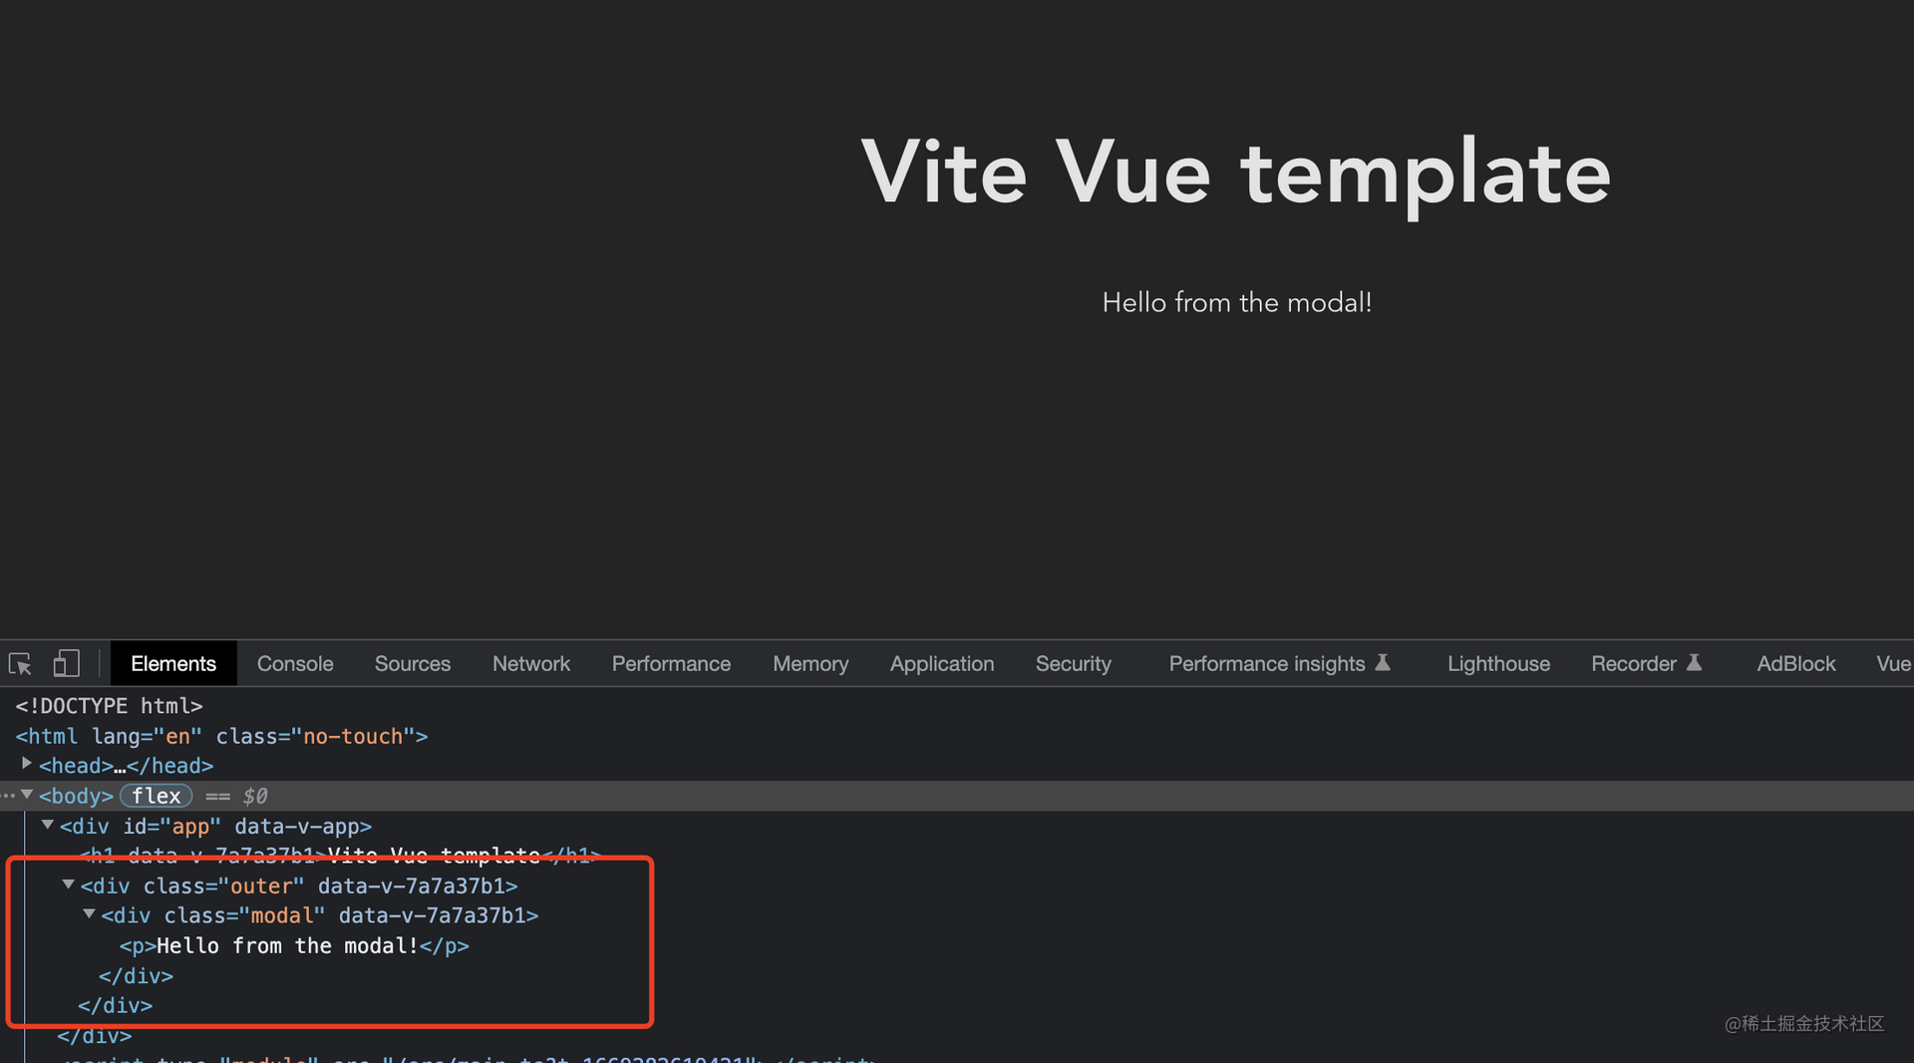The height and width of the screenshot is (1063, 1914).
Task: Select the closing div tag of modal
Action: pos(136,975)
